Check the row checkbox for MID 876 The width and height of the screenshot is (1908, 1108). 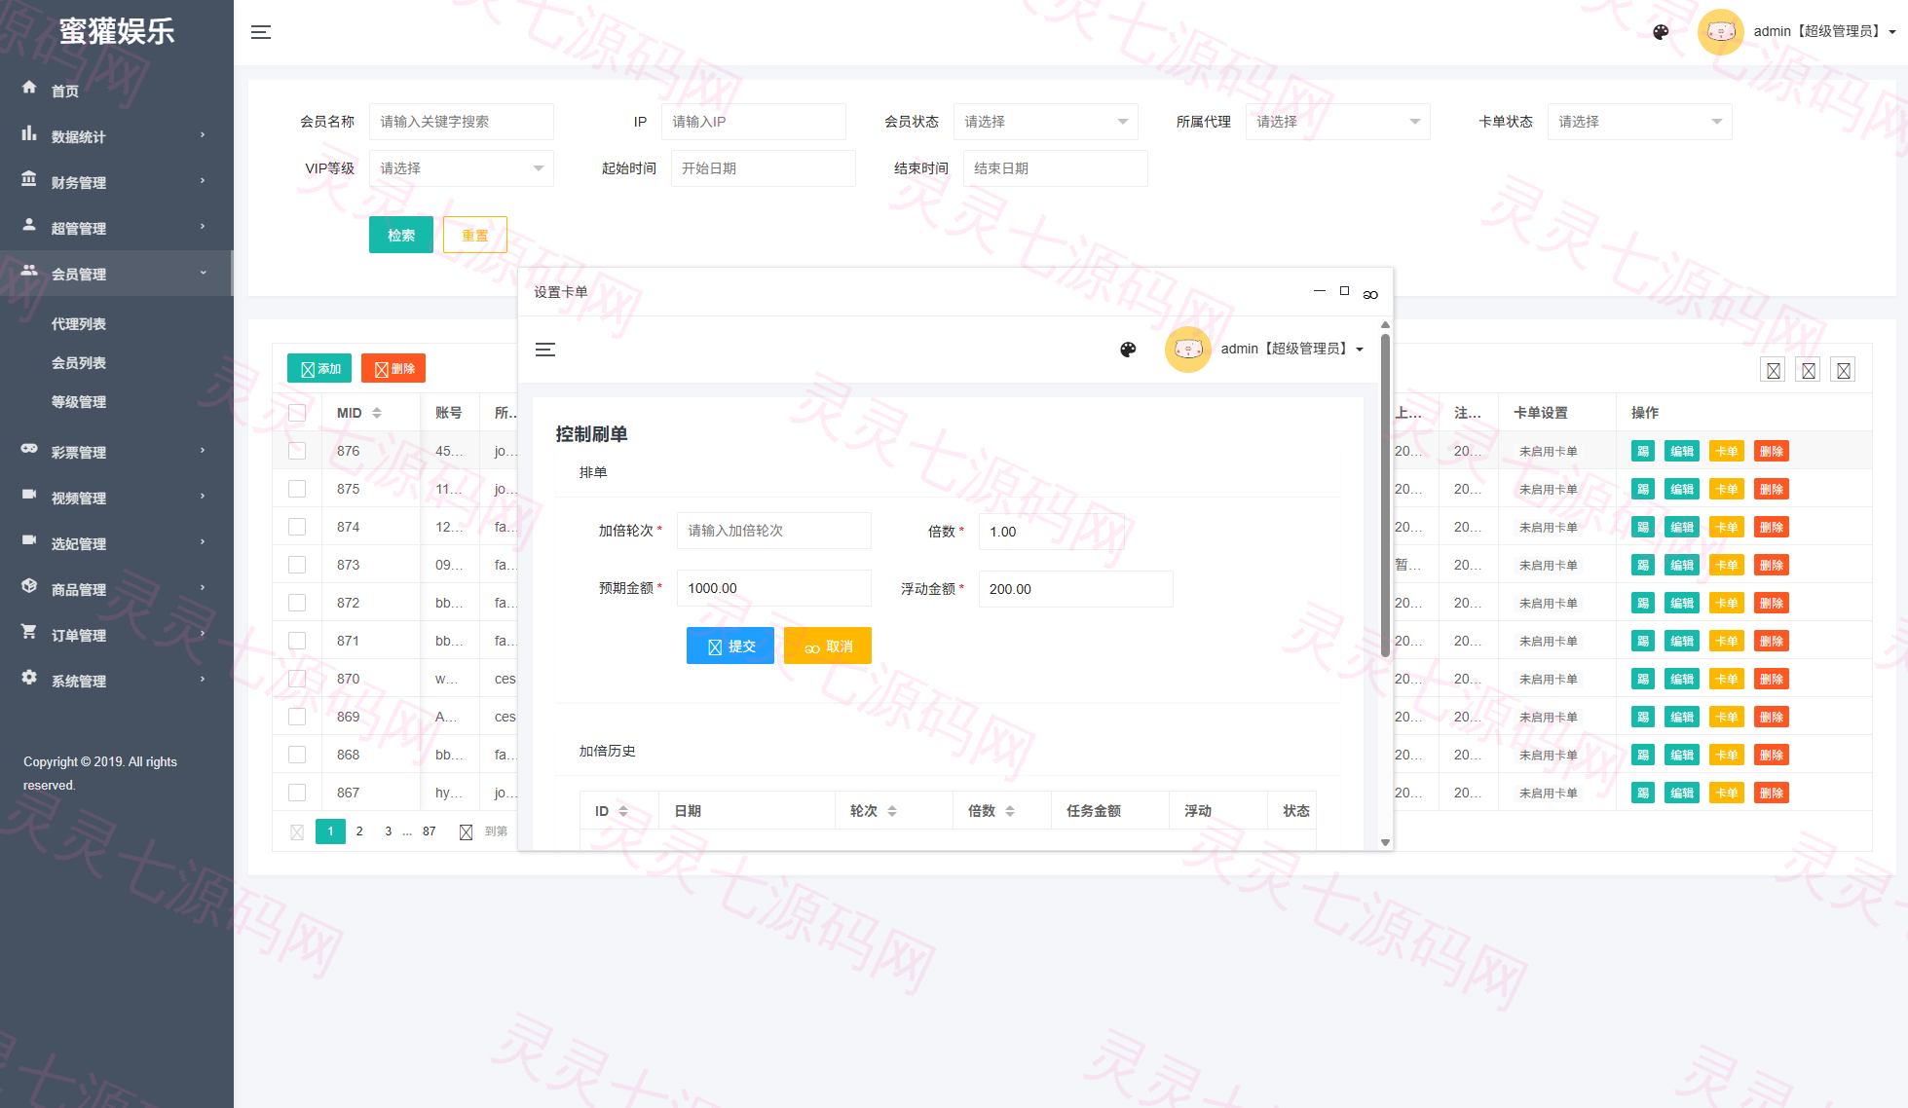(x=297, y=451)
